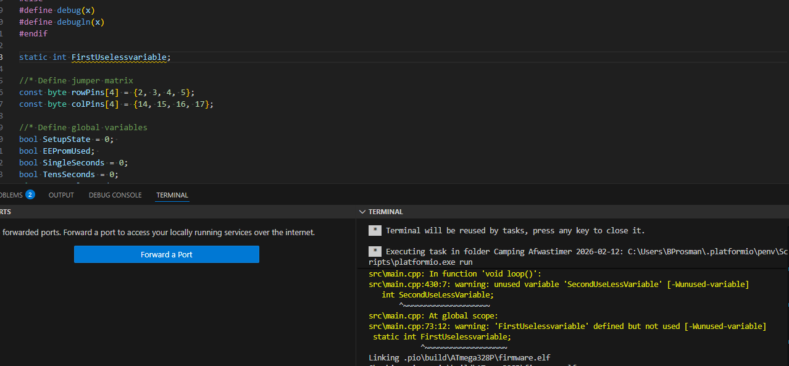Click the '#endif' directive line
The height and width of the screenshot is (366, 789).
pyautogui.click(x=33, y=34)
